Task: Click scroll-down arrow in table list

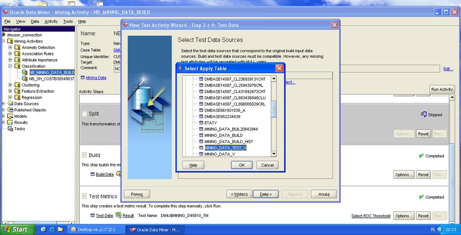Action: pyautogui.click(x=274, y=154)
